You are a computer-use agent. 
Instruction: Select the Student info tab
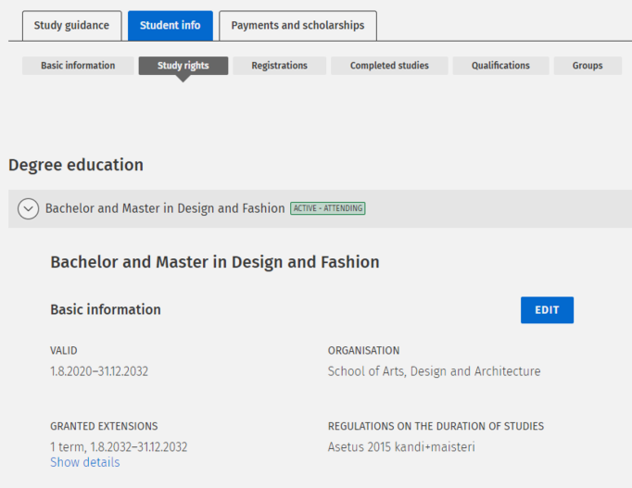pyautogui.click(x=170, y=25)
